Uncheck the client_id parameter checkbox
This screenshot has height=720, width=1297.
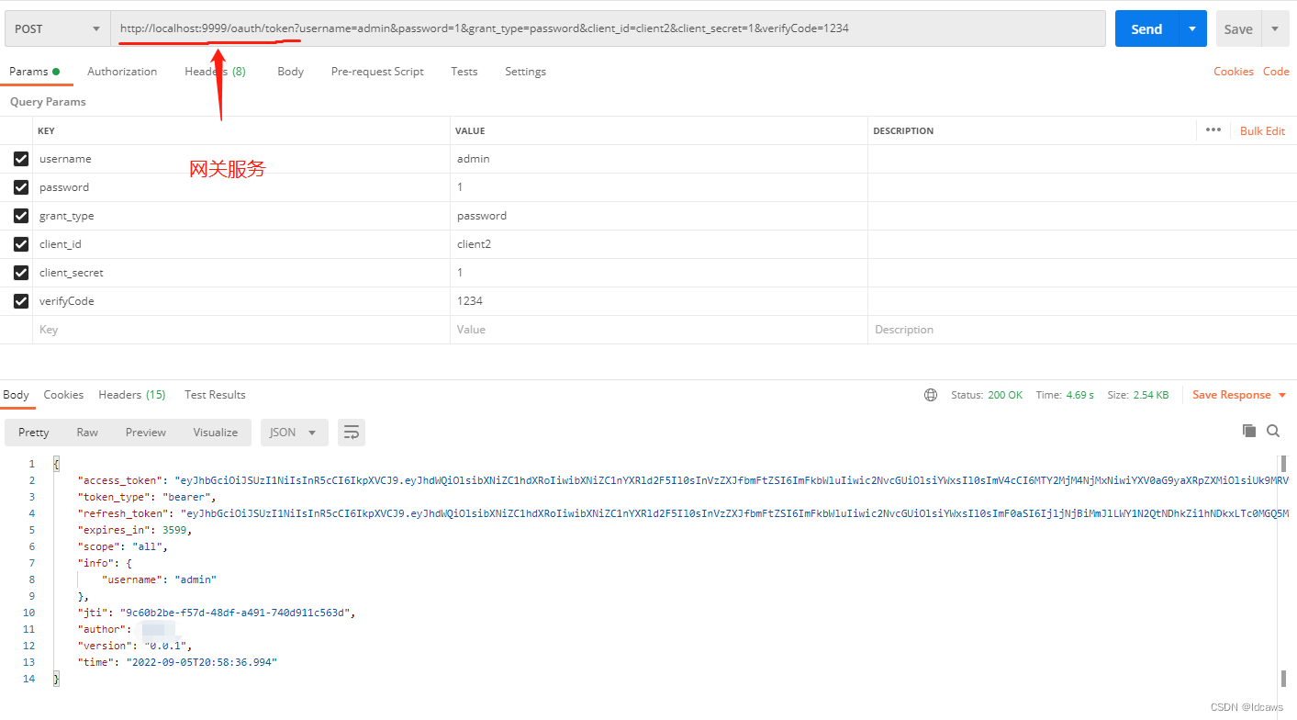pyautogui.click(x=21, y=244)
